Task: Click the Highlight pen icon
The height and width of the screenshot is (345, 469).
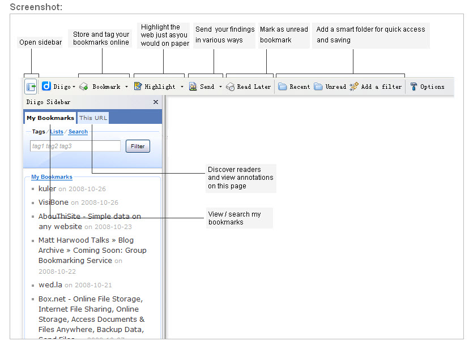Action: 138,87
